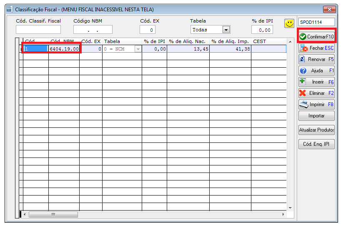Select the cell with NBM code 6404.19.00
The height and width of the screenshot is (226, 341).
(x=64, y=49)
